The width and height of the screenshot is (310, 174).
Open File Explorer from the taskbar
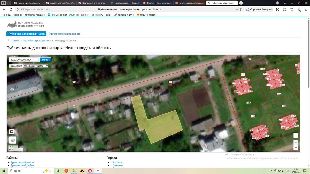pos(74,171)
